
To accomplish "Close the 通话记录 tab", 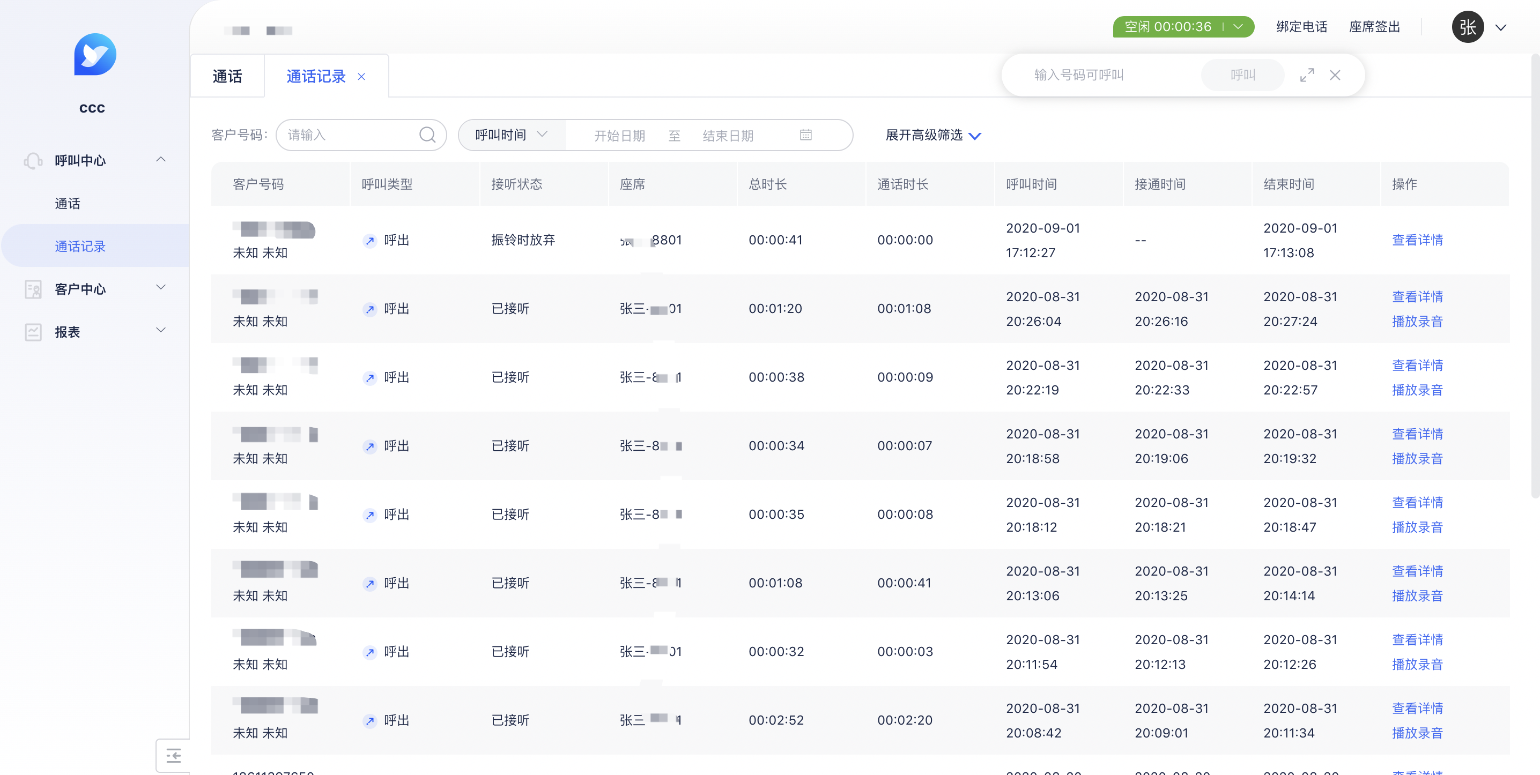I will click(x=361, y=77).
